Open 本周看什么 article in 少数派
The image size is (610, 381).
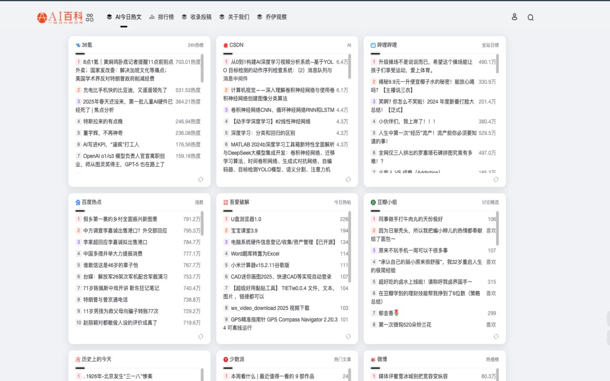272,376
